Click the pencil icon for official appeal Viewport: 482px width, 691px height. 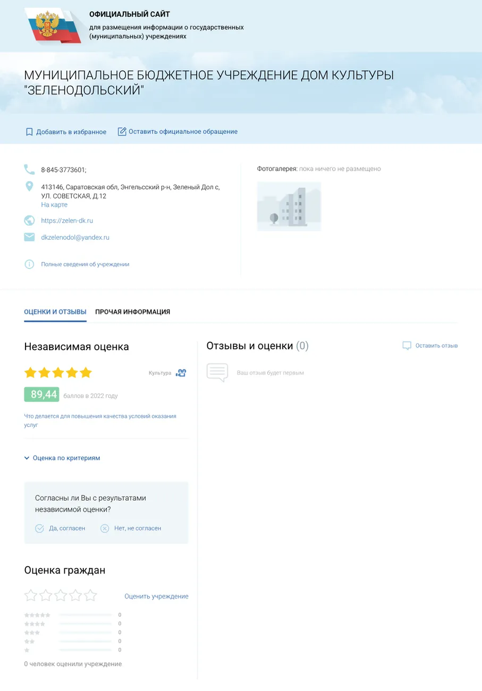click(122, 131)
